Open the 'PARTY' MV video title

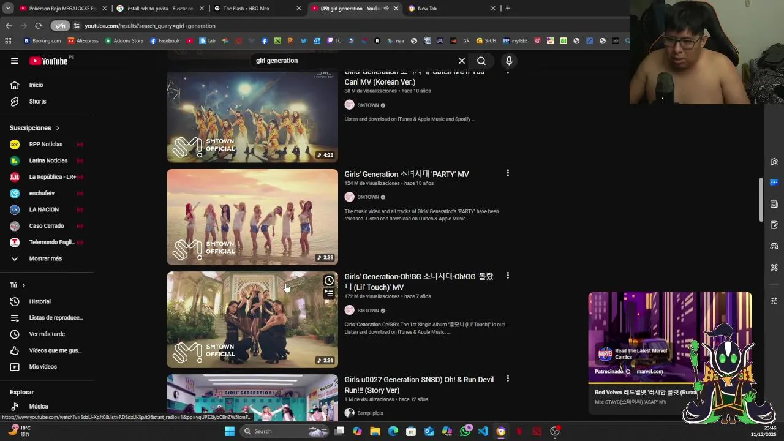click(x=407, y=175)
